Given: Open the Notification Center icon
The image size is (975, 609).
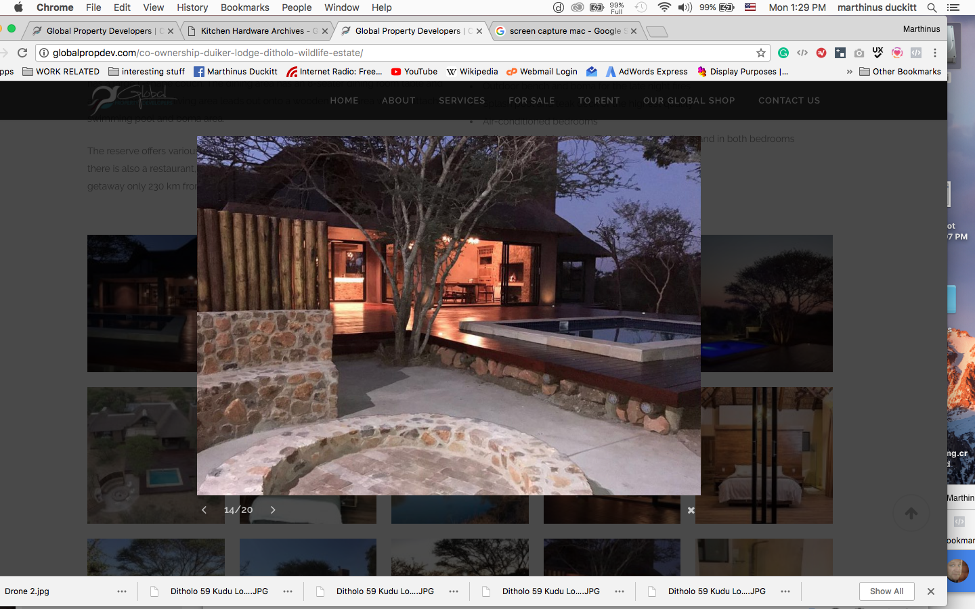Looking at the screenshot, I should [x=953, y=7].
